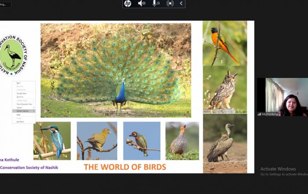Click the kingfisher photo
Screen dimensions: 308x194
coord(52,141)
